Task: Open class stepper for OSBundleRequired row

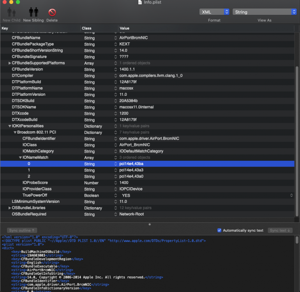Action: point(116,214)
